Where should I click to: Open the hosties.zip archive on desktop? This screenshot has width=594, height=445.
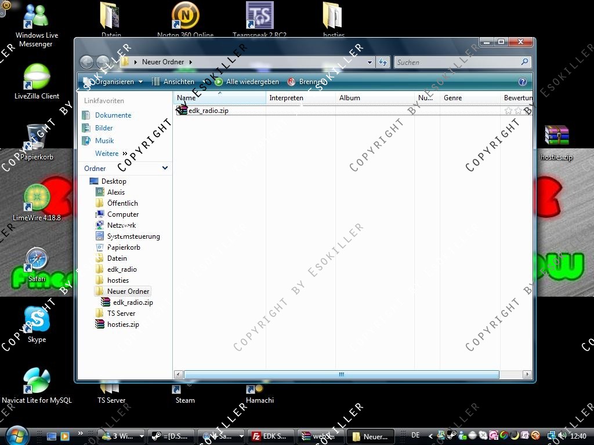coord(556,136)
